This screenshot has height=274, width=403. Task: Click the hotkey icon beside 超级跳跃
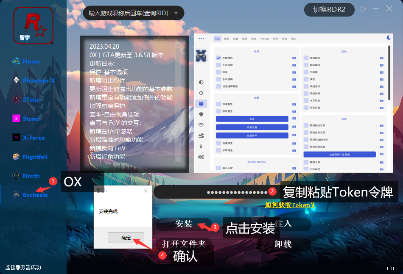click(381, 65)
